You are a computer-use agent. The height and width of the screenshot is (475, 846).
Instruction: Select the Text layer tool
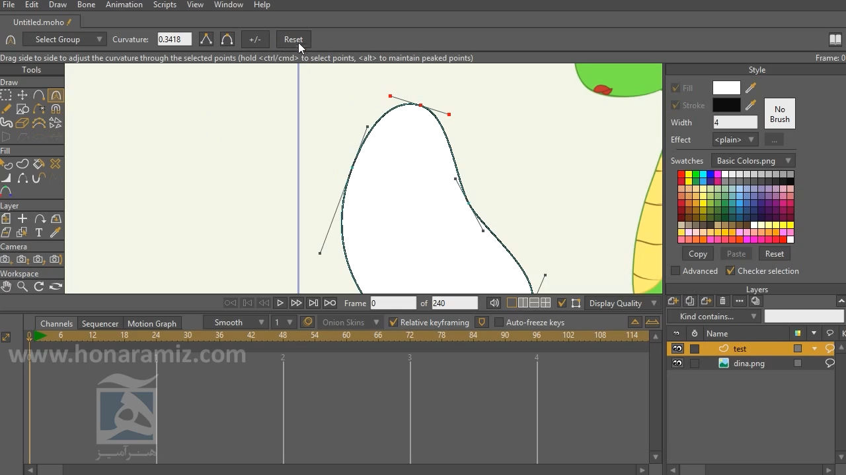39,232
